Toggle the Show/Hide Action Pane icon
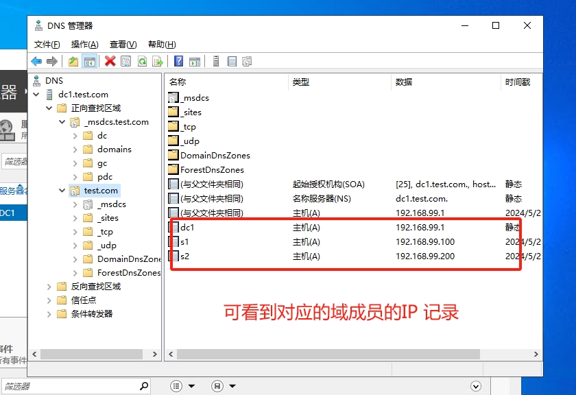The image size is (576, 395). click(195, 61)
